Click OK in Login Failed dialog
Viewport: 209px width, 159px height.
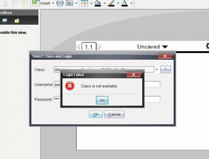[102, 100]
